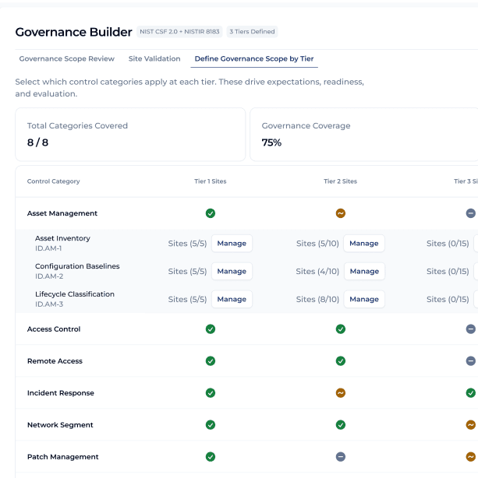Collapse the Asset Management category row
478x478 pixels.
pyautogui.click(x=62, y=213)
